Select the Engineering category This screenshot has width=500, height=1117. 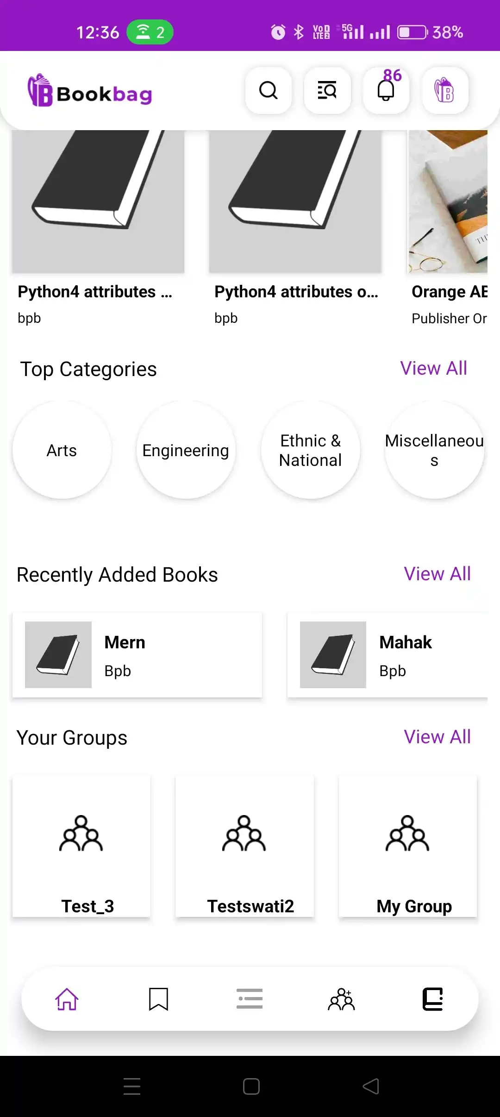[x=186, y=450]
